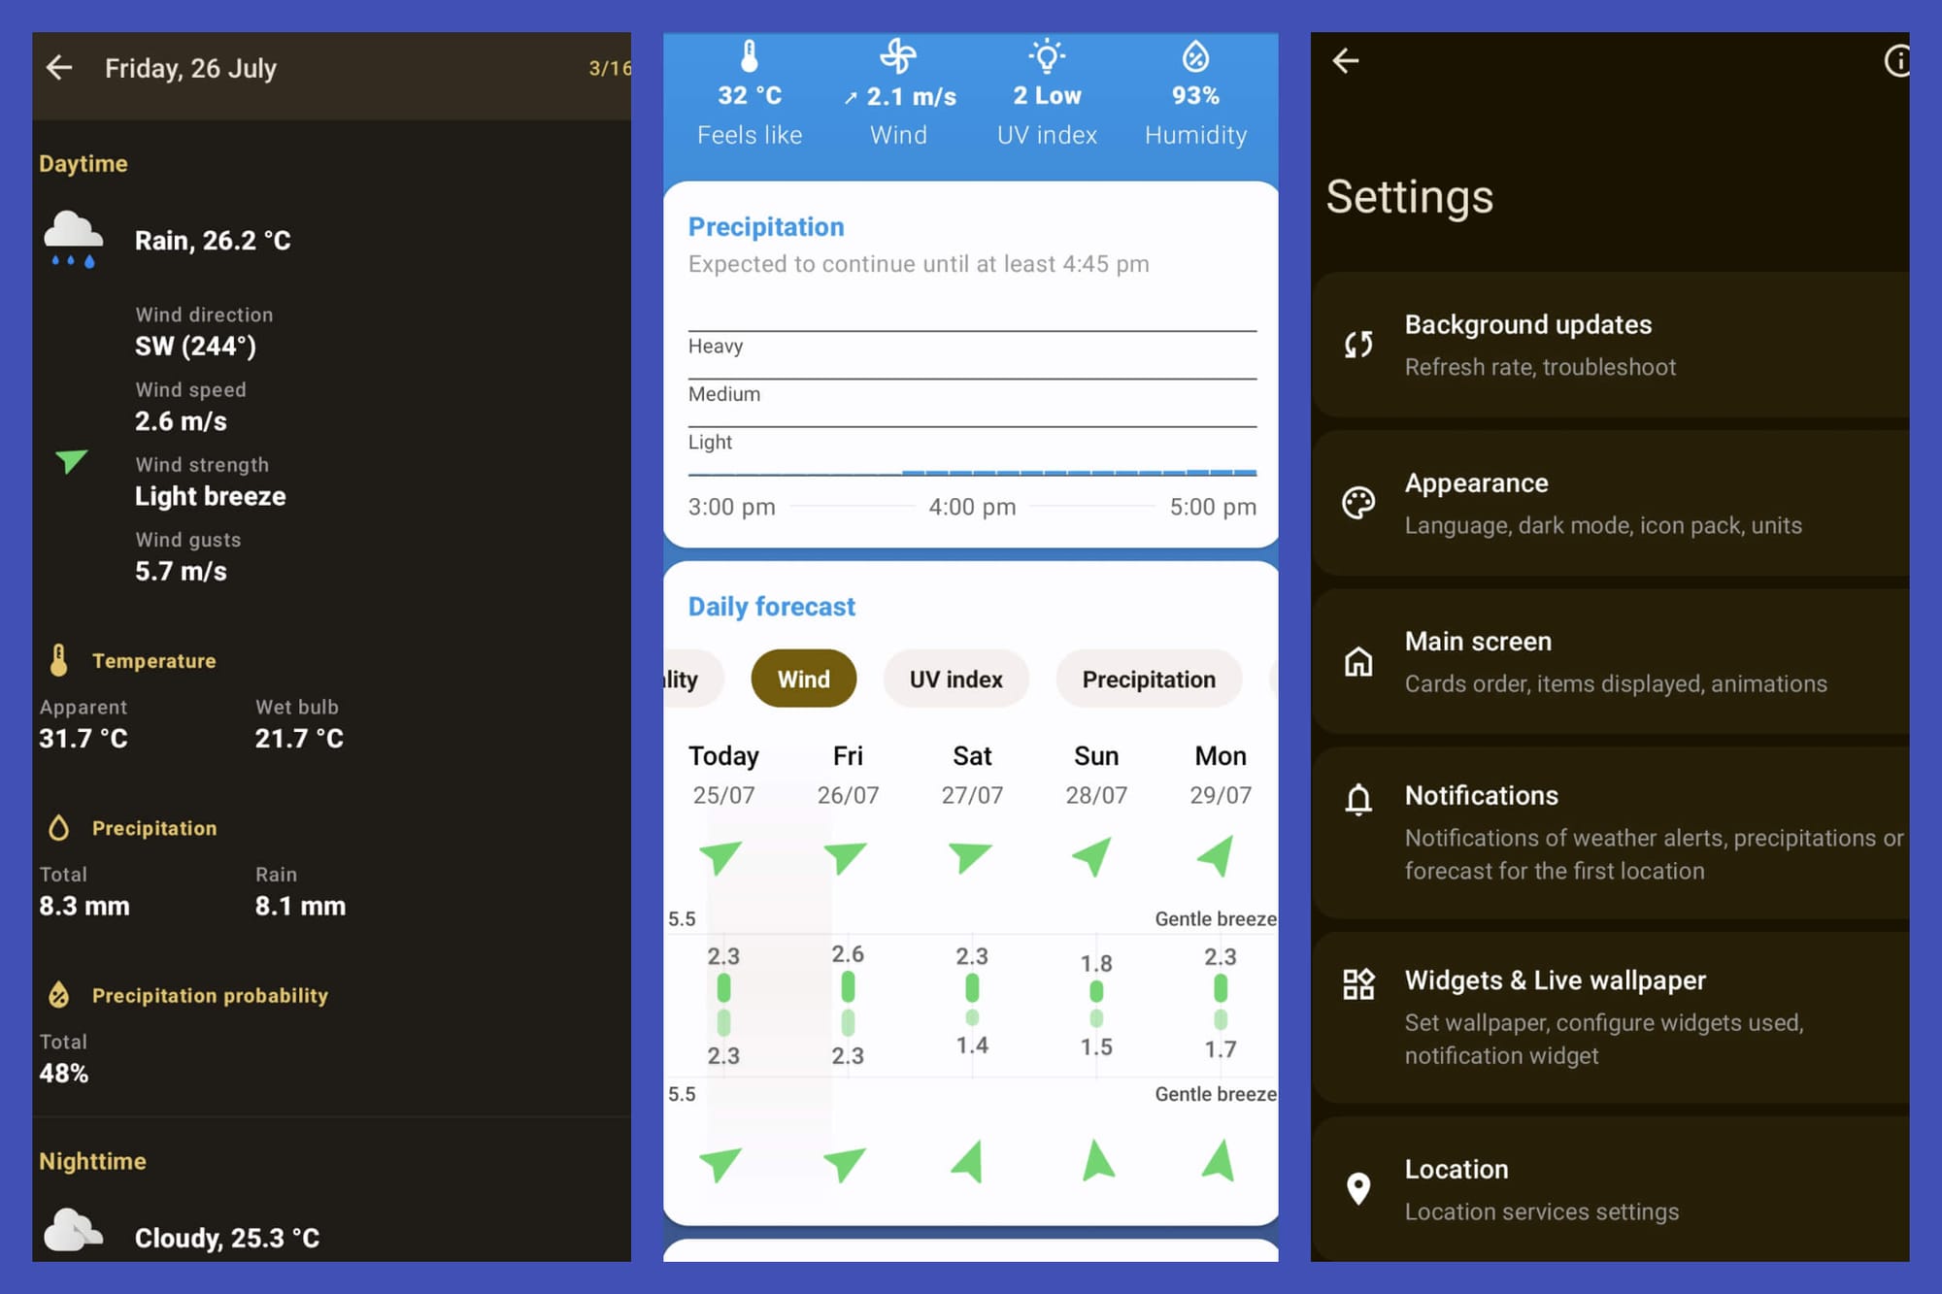Viewport: 1942px width, 1294px height.
Task: Tap the Widgets & Live wallpaper icon
Action: point(1357,983)
